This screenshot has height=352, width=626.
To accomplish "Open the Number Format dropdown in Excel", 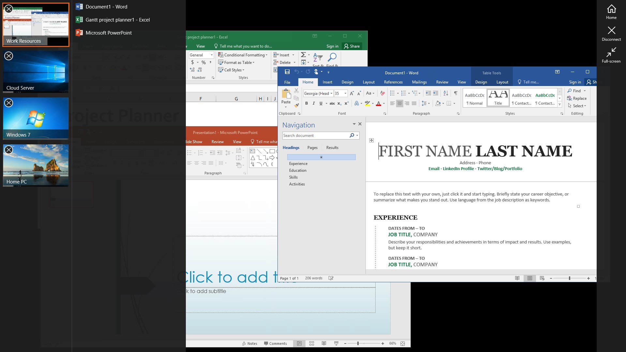I will click(x=212, y=55).
